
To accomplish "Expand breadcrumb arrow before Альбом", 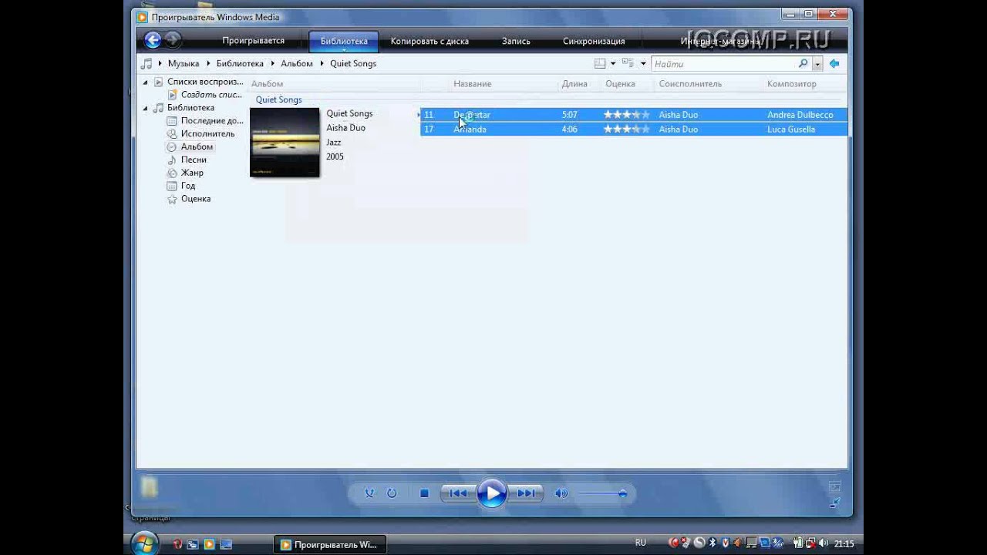I will [273, 63].
